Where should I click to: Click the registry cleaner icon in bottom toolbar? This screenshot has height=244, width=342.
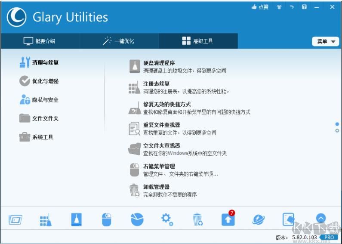point(46,219)
